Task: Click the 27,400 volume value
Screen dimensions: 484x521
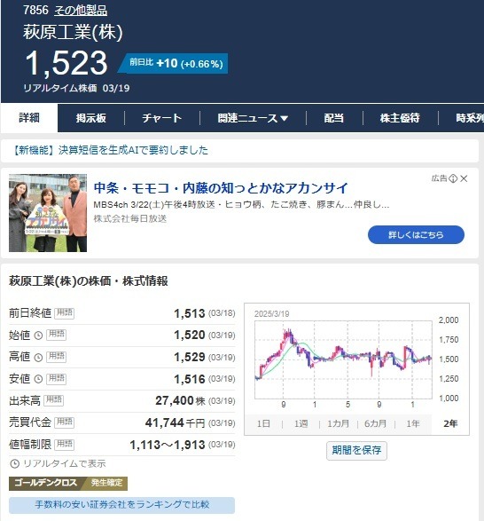Action: click(175, 400)
